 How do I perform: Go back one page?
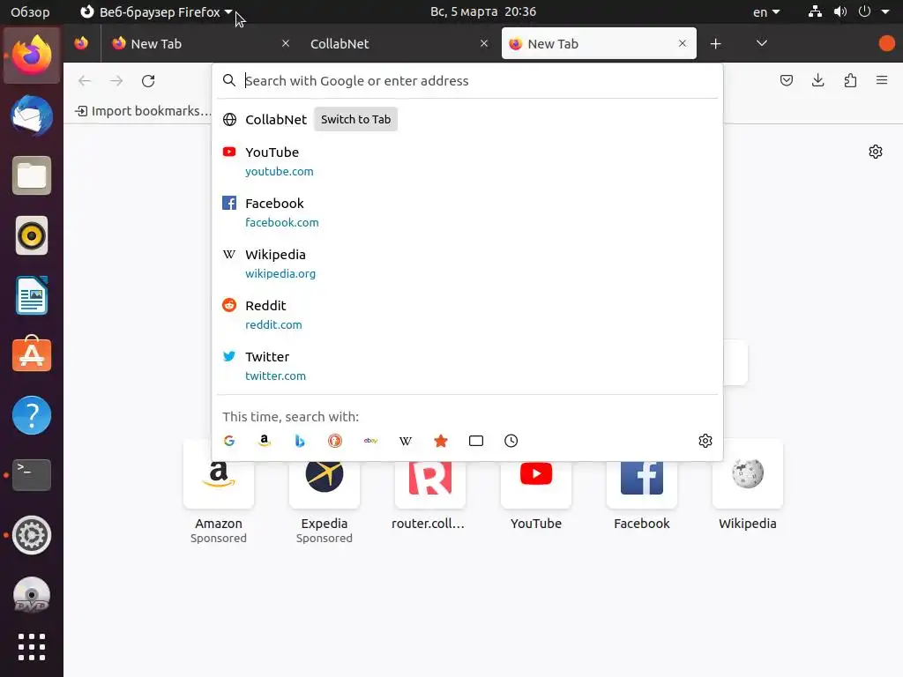[x=85, y=81]
